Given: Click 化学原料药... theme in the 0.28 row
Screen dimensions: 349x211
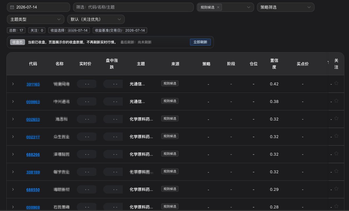Looking at the screenshot, I should 141,207.
